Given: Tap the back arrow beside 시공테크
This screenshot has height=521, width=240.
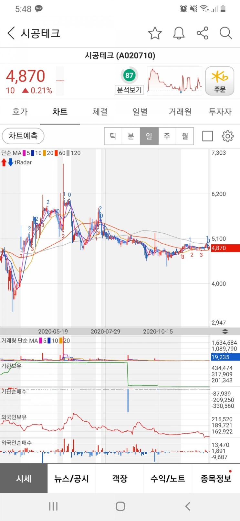Looking at the screenshot, I should 11,33.
